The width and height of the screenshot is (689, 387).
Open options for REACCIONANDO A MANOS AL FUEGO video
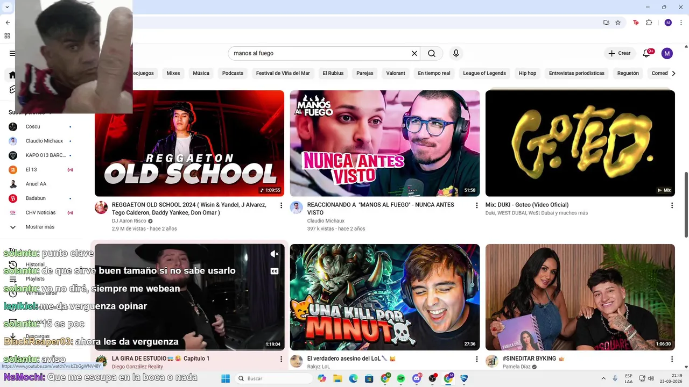click(476, 205)
